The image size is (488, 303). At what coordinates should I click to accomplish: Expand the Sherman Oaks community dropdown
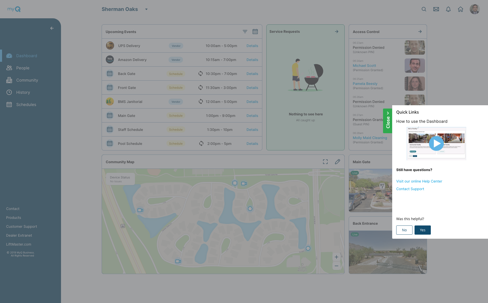[x=146, y=9]
